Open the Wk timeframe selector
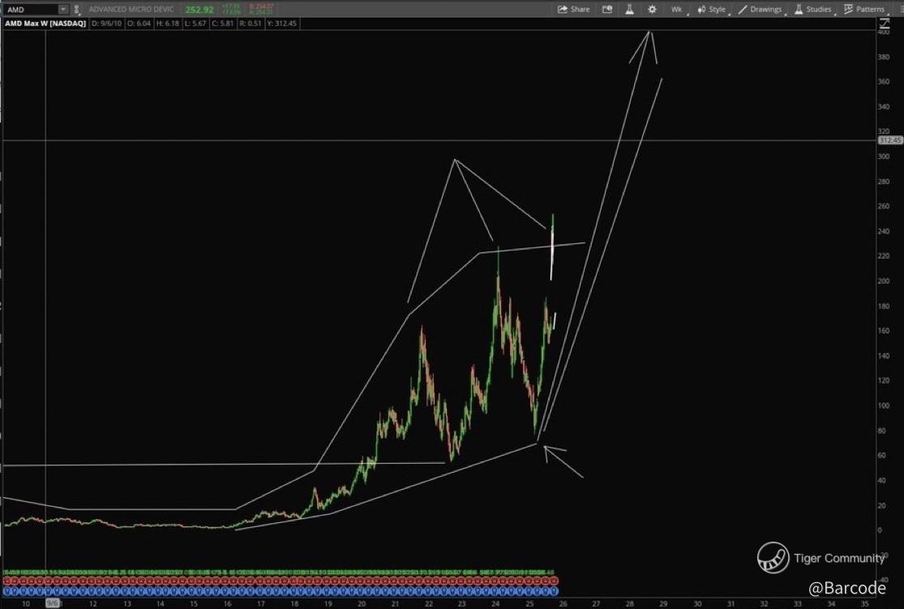This screenshot has height=609, width=904. tap(677, 9)
